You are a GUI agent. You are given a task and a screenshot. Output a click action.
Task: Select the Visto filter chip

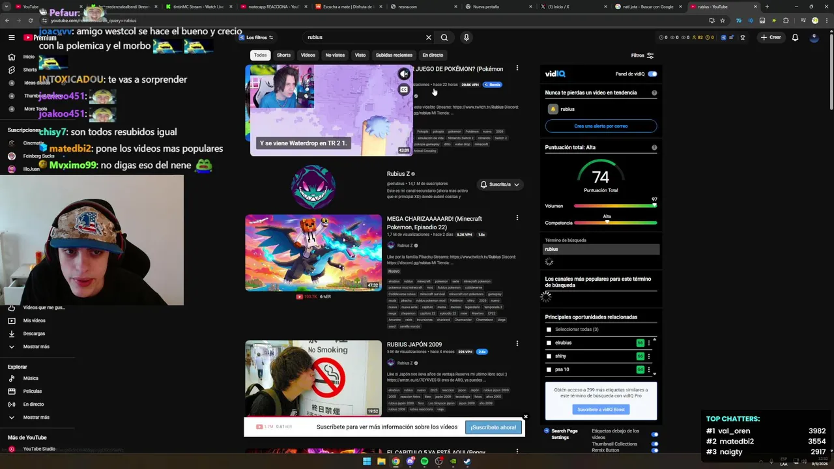(360, 55)
